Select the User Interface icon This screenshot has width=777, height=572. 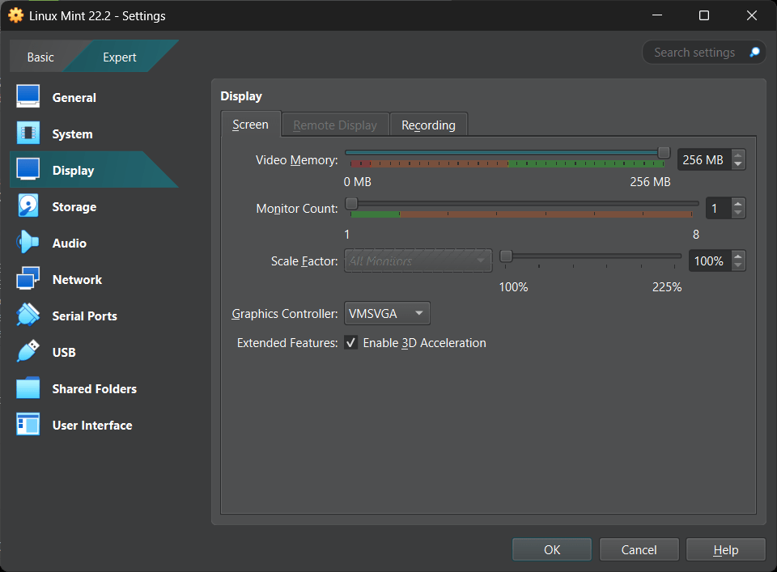click(x=28, y=425)
